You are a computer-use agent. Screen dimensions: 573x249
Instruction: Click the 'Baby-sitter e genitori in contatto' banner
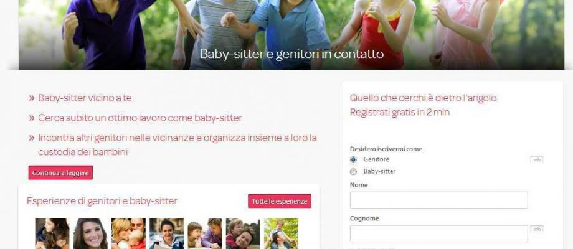coord(291,54)
